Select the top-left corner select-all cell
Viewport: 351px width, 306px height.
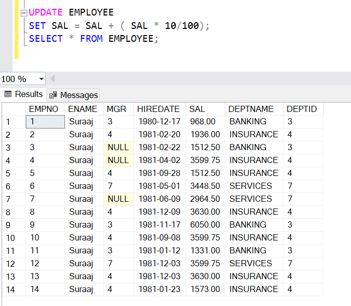14,109
